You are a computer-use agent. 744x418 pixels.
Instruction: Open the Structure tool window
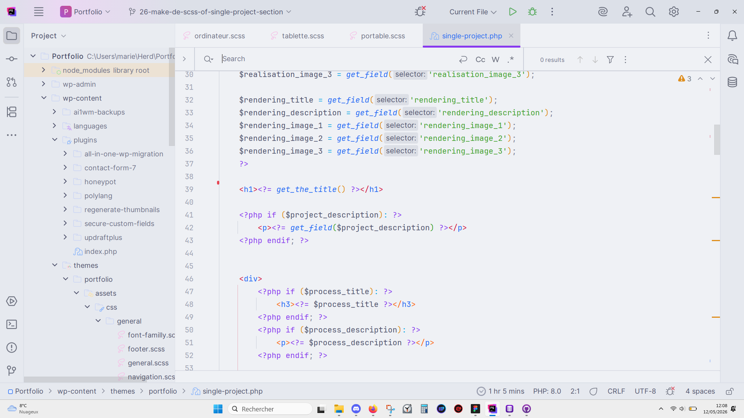[12, 112]
